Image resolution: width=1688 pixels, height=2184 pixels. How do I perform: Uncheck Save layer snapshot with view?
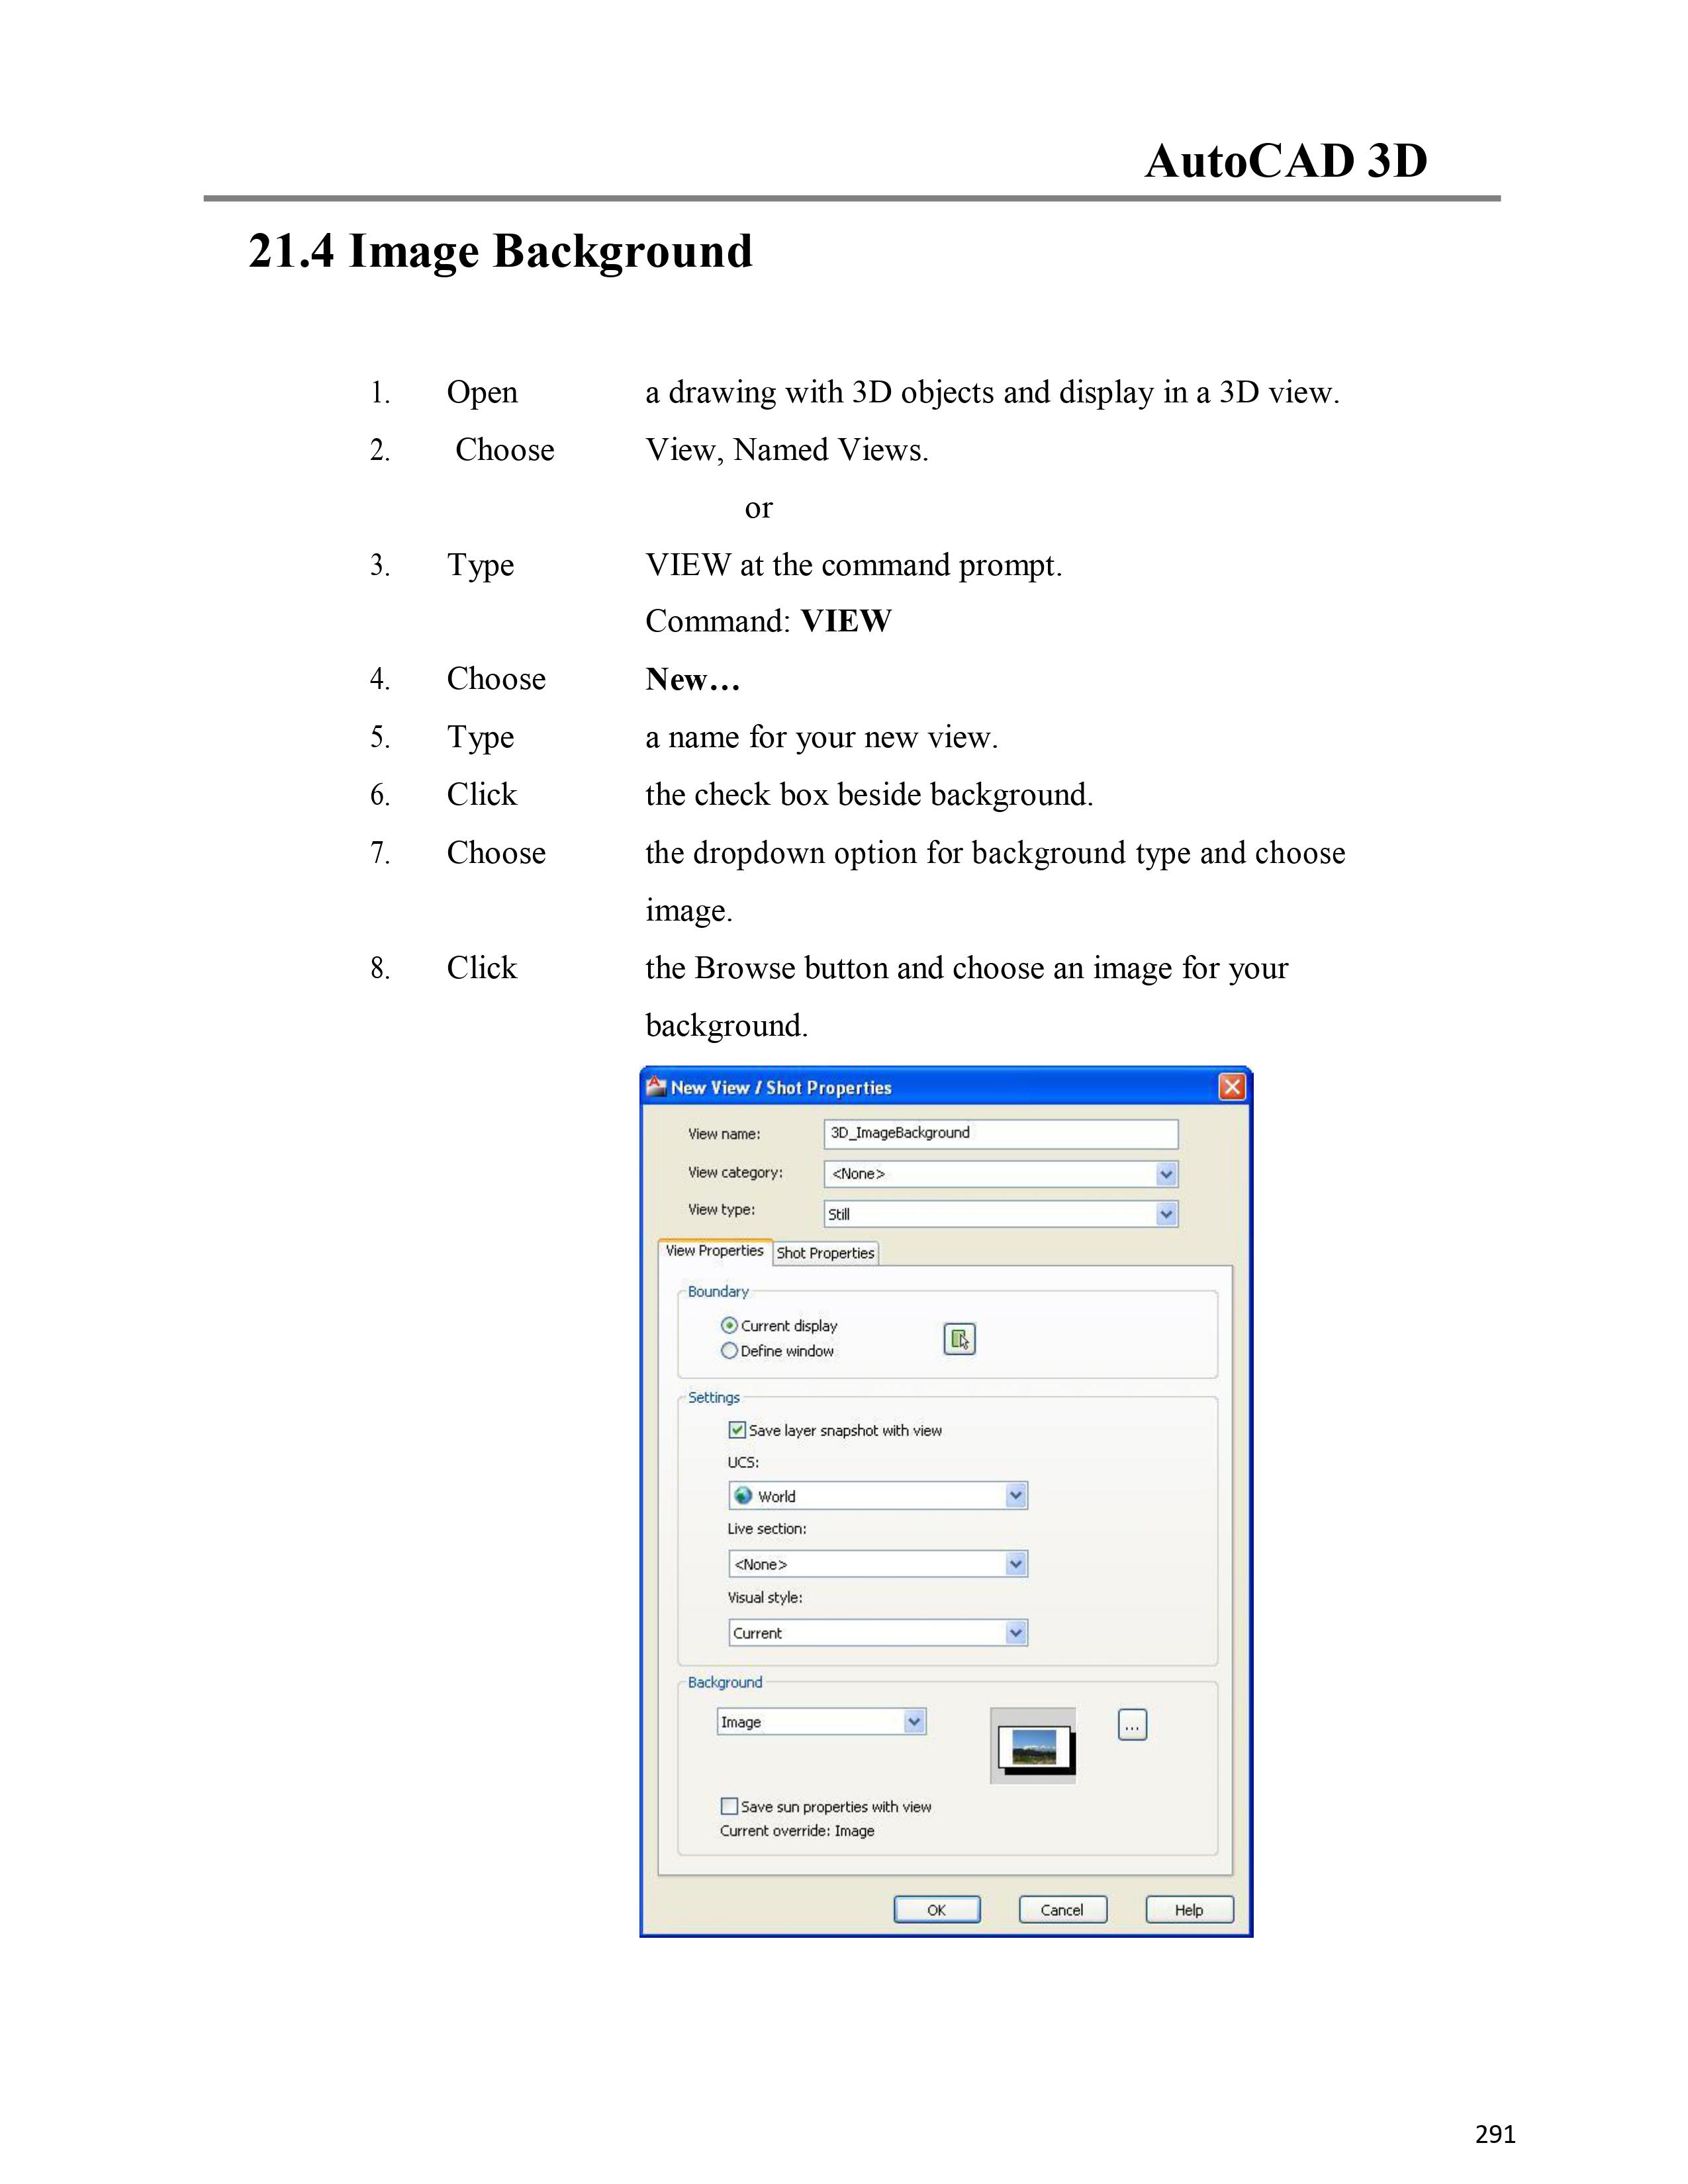point(737,1430)
